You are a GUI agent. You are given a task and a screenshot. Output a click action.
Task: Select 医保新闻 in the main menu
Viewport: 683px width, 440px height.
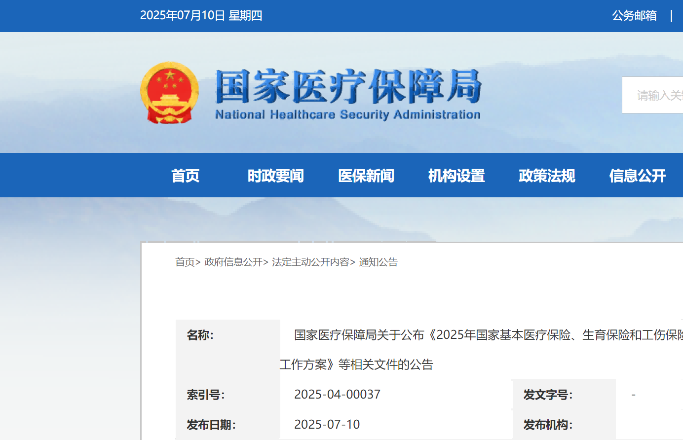click(x=366, y=176)
